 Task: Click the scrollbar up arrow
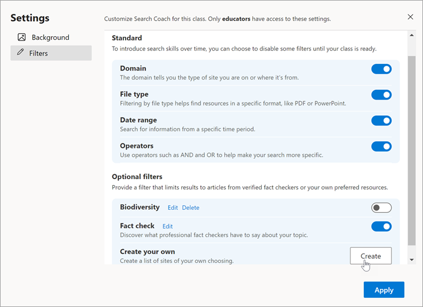pos(412,35)
